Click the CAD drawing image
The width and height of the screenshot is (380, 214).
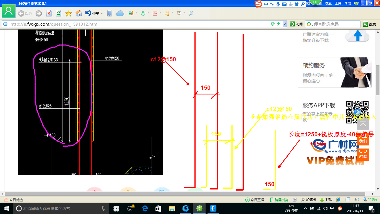point(90,103)
